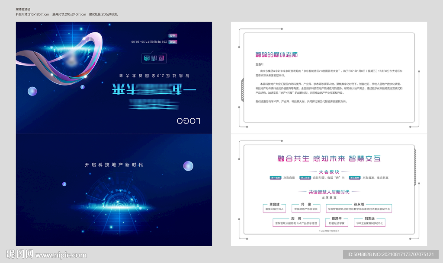Click the '您好！' greeting line
The width and height of the screenshot is (443, 263).
[260, 64]
